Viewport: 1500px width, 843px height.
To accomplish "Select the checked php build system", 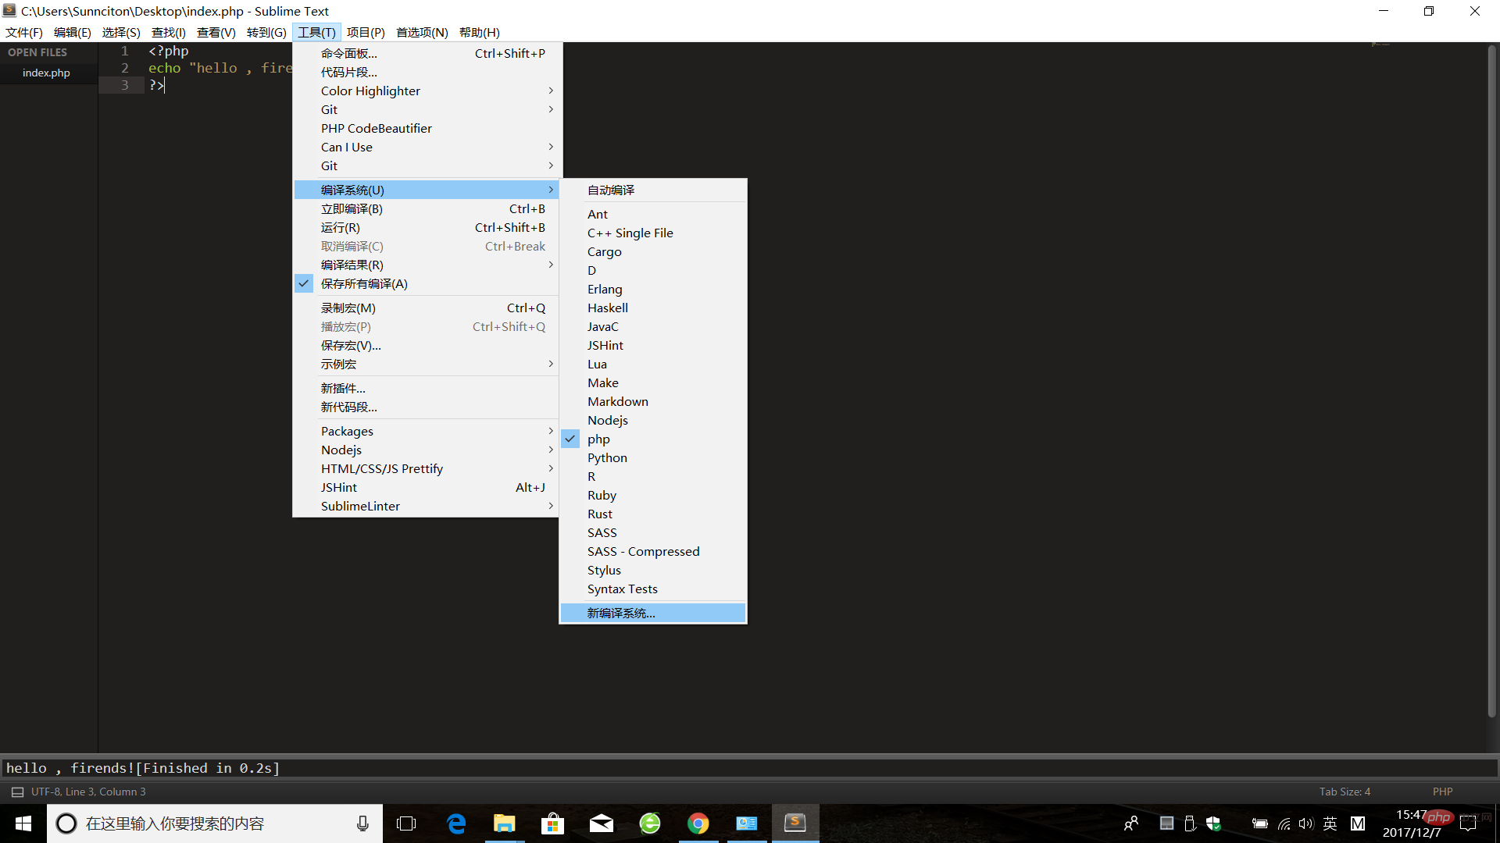I will 598,439.
